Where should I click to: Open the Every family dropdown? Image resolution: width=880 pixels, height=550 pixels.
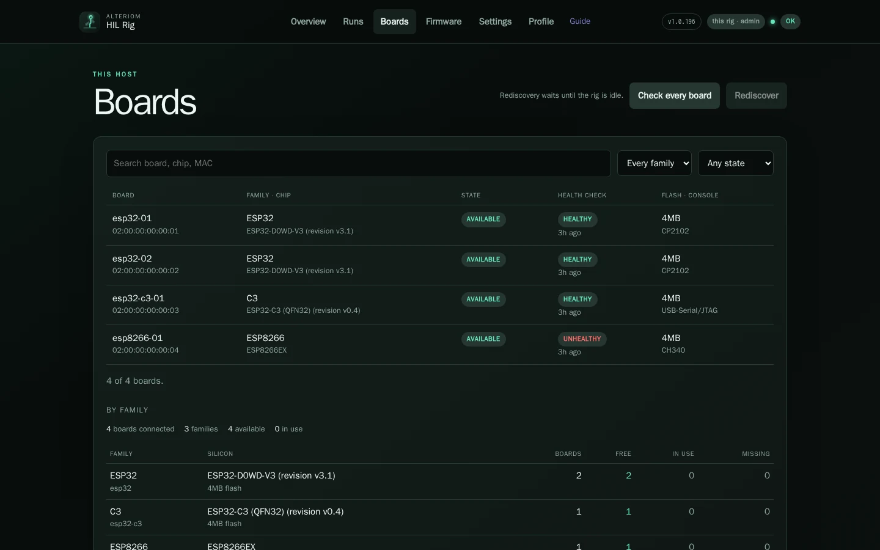click(654, 163)
